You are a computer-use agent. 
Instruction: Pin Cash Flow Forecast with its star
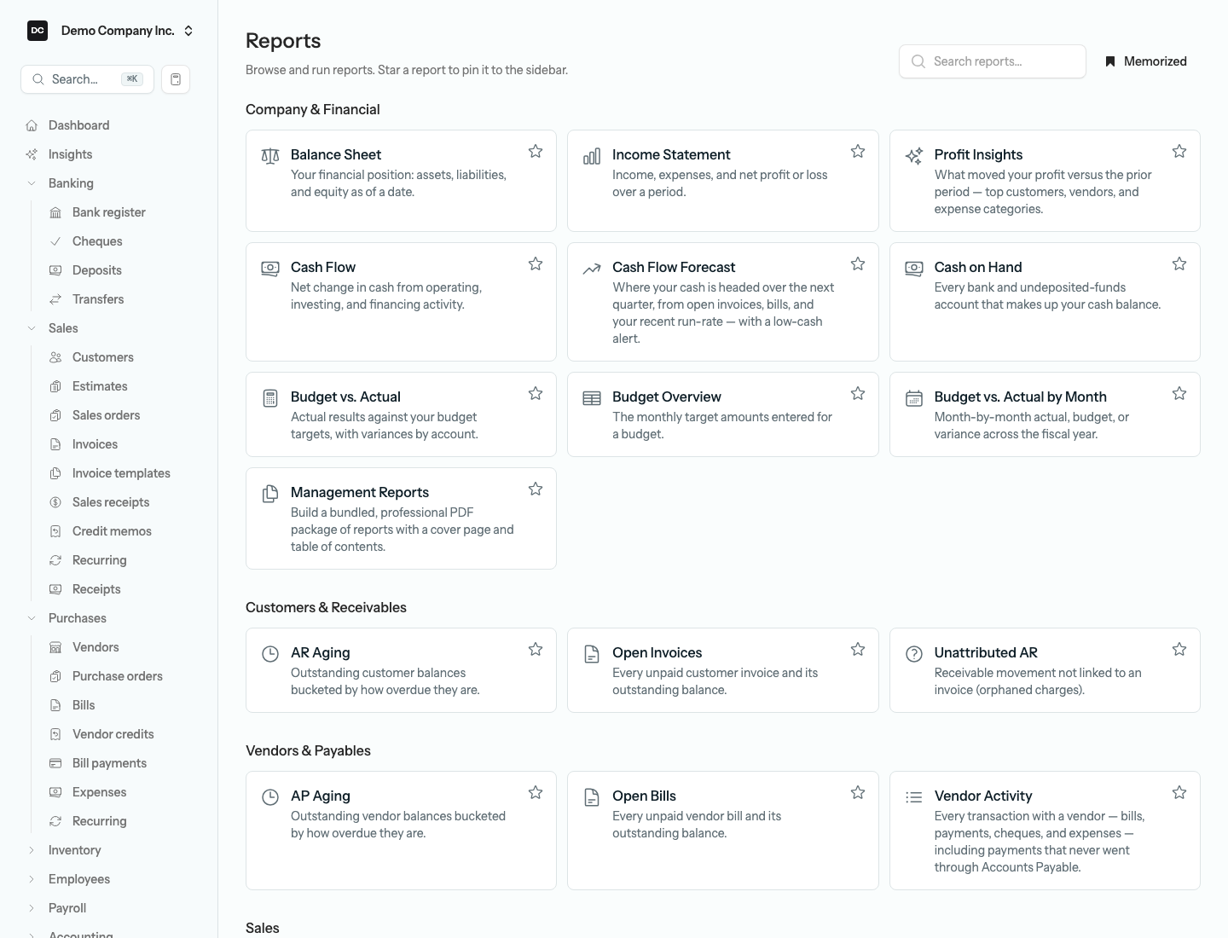pyautogui.click(x=858, y=263)
